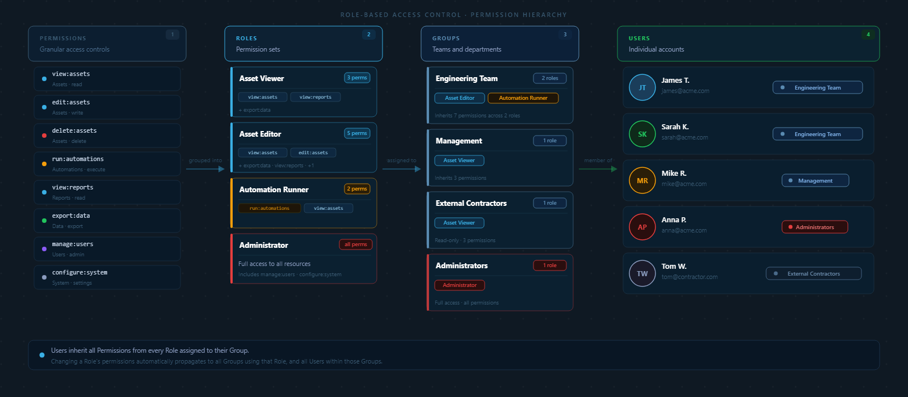This screenshot has height=397, width=908.
Task: Click the 1 role badge on Administrators group
Action: pos(550,265)
